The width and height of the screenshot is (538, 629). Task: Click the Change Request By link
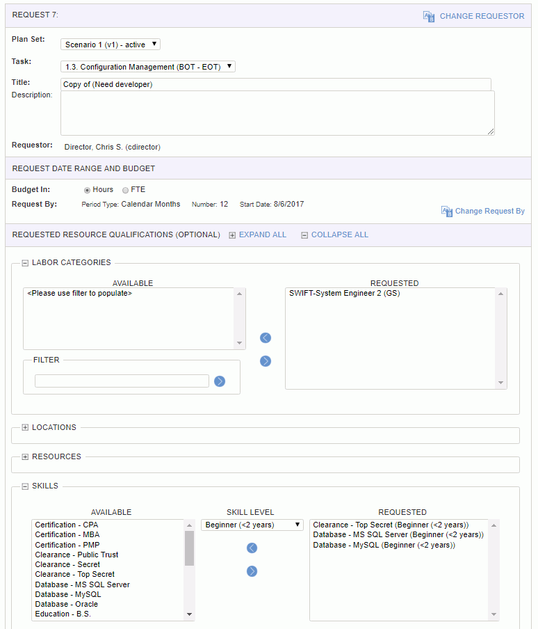(x=489, y=211)
